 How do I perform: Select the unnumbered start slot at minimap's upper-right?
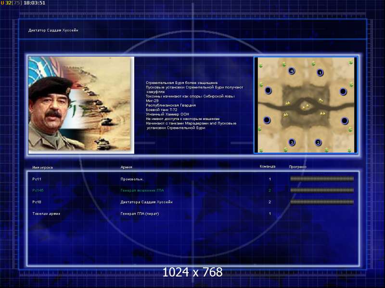pos(343,92)
